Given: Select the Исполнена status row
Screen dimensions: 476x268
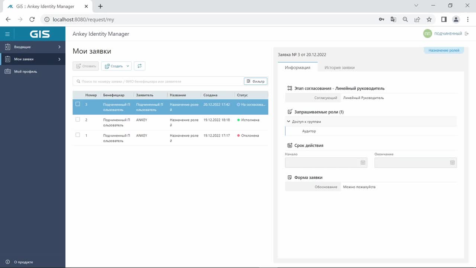Looking at the screenshot, I should (170, 122).
